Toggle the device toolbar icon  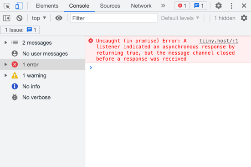pyautogui.click(x=19, y=6)
